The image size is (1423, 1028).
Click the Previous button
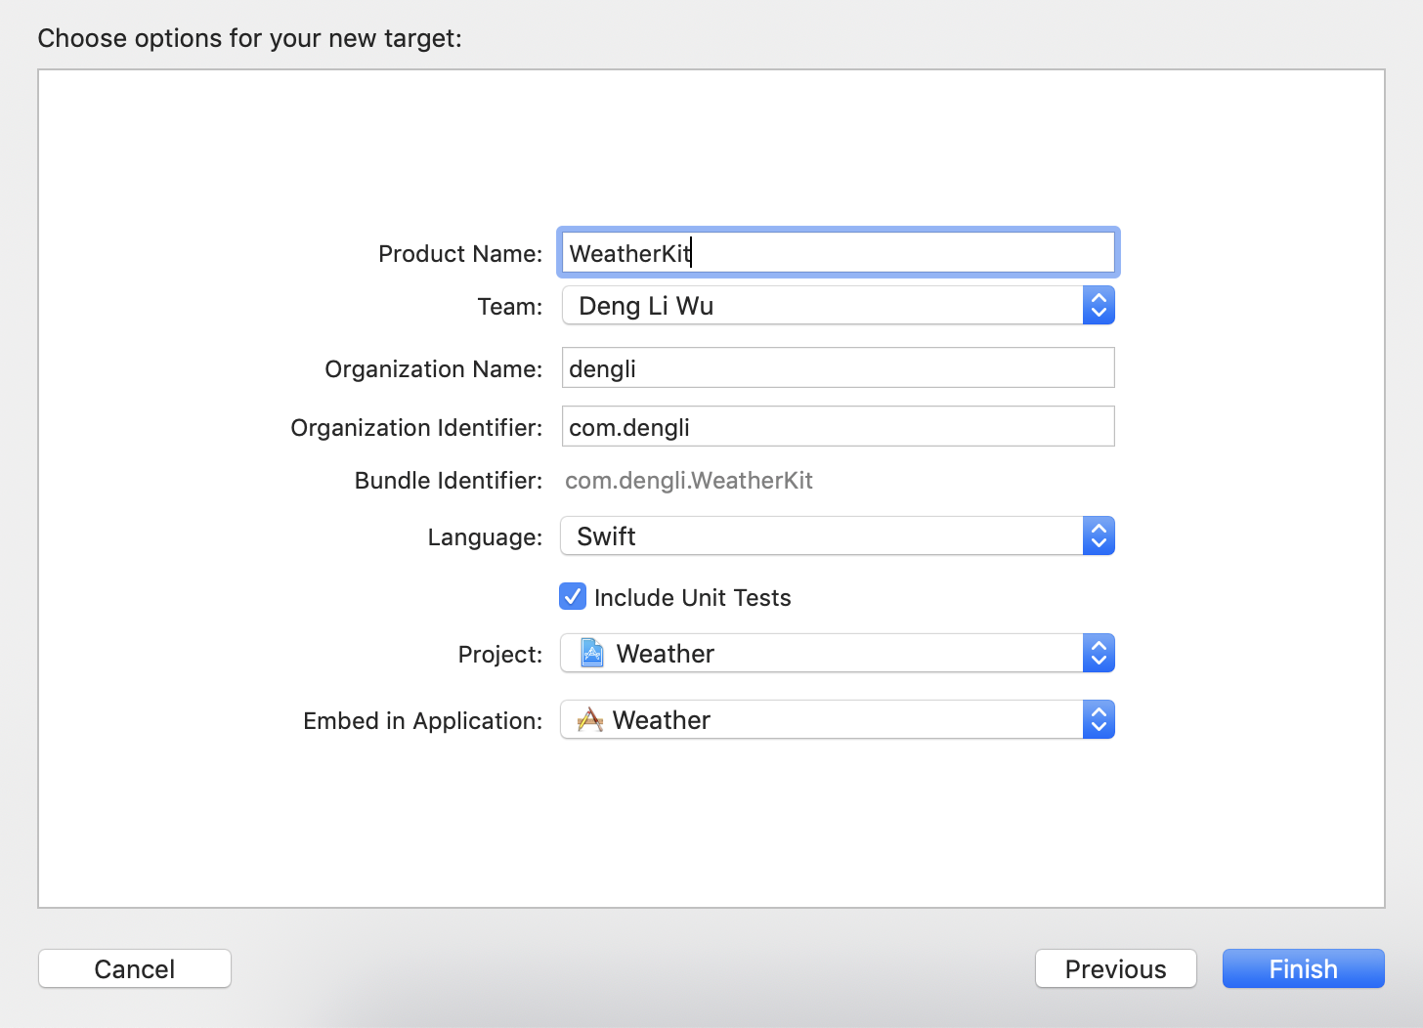pos(1115,968)
